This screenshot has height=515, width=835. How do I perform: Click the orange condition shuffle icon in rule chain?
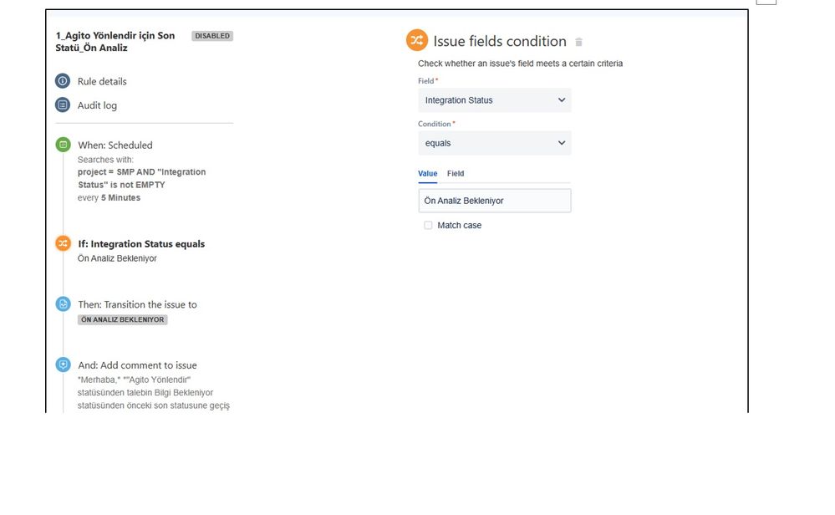tap(63, 243)
